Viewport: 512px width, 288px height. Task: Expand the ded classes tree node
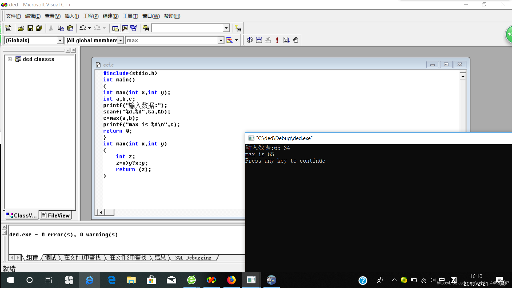(x=10, y=59)
